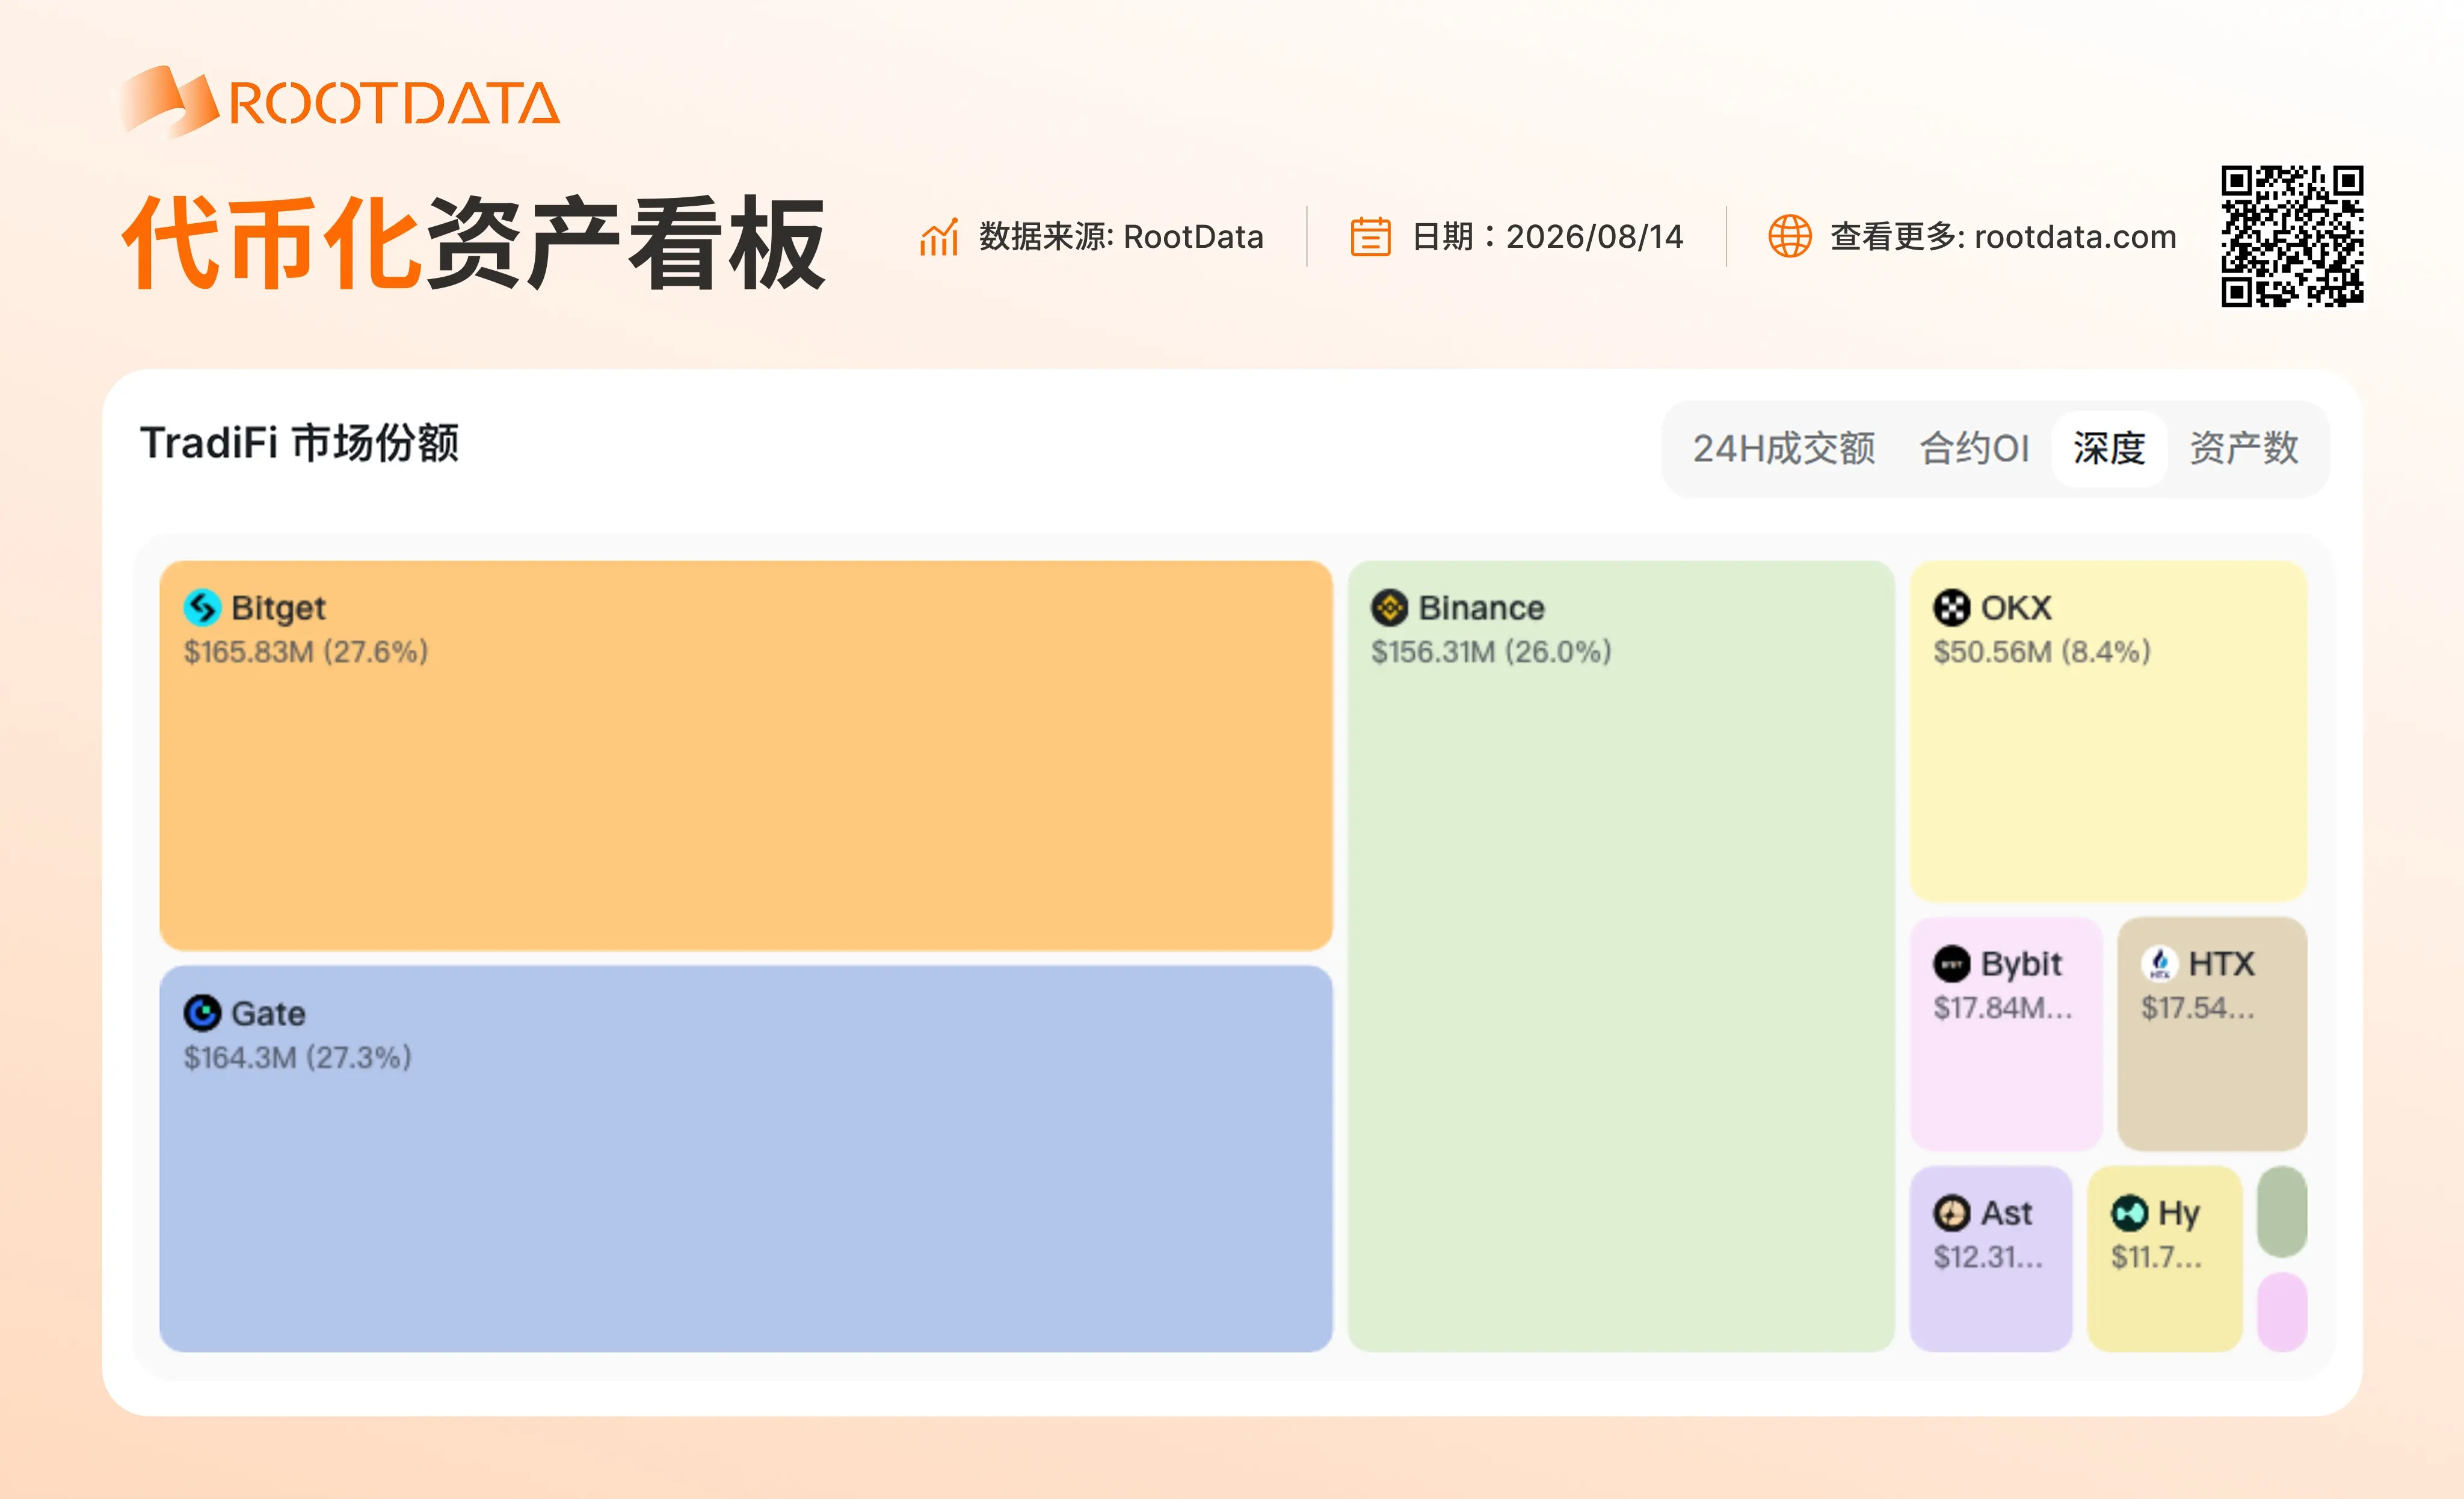
Task: Click the Ast exchange logo icon
Action: pyautogui.click(x=1951, y=1213)
